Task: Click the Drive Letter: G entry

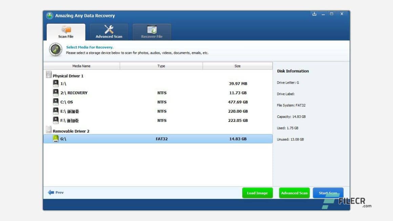Action: (288, 83)
